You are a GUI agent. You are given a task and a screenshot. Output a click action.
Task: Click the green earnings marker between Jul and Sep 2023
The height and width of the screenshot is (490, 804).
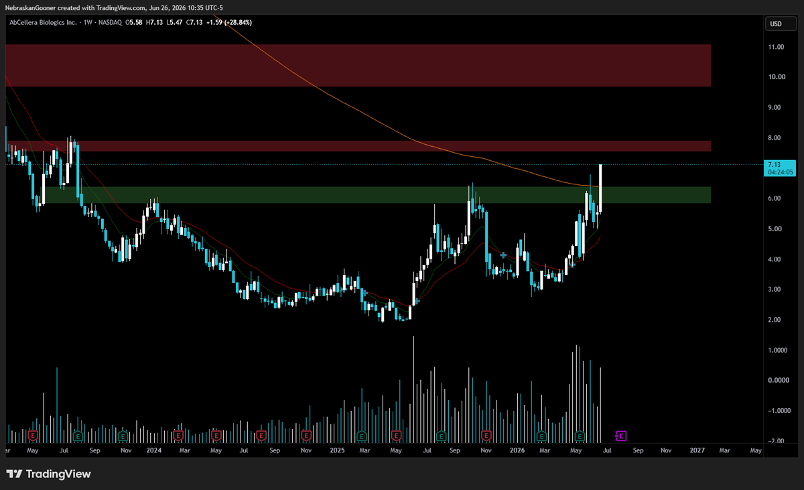coord(77,436)
